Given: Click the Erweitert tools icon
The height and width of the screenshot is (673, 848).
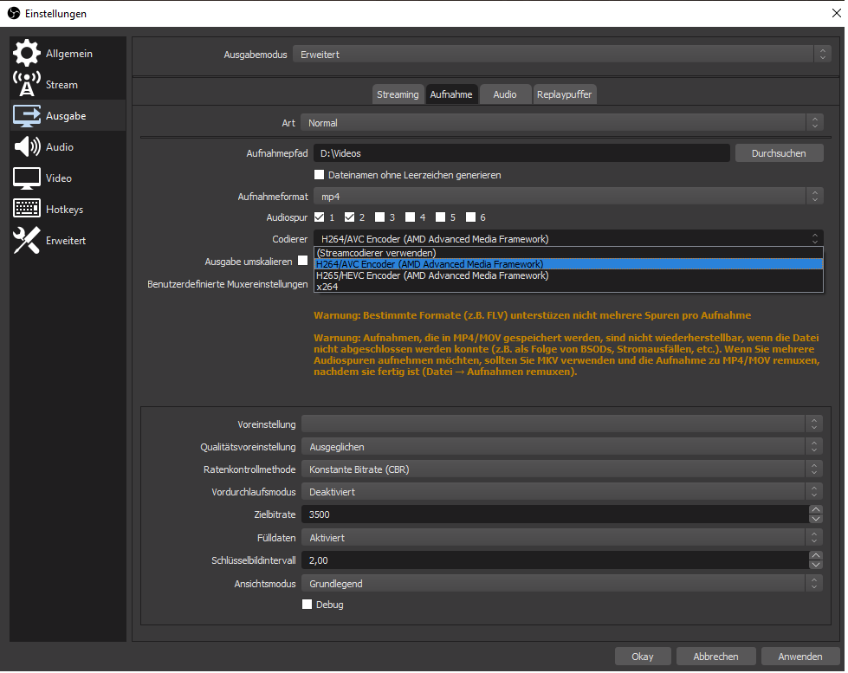Looking at the screenshot, I should [27, 240].
